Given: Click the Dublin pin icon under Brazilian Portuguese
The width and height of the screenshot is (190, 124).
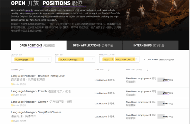Looking at the screenshot, I should 12,84.
